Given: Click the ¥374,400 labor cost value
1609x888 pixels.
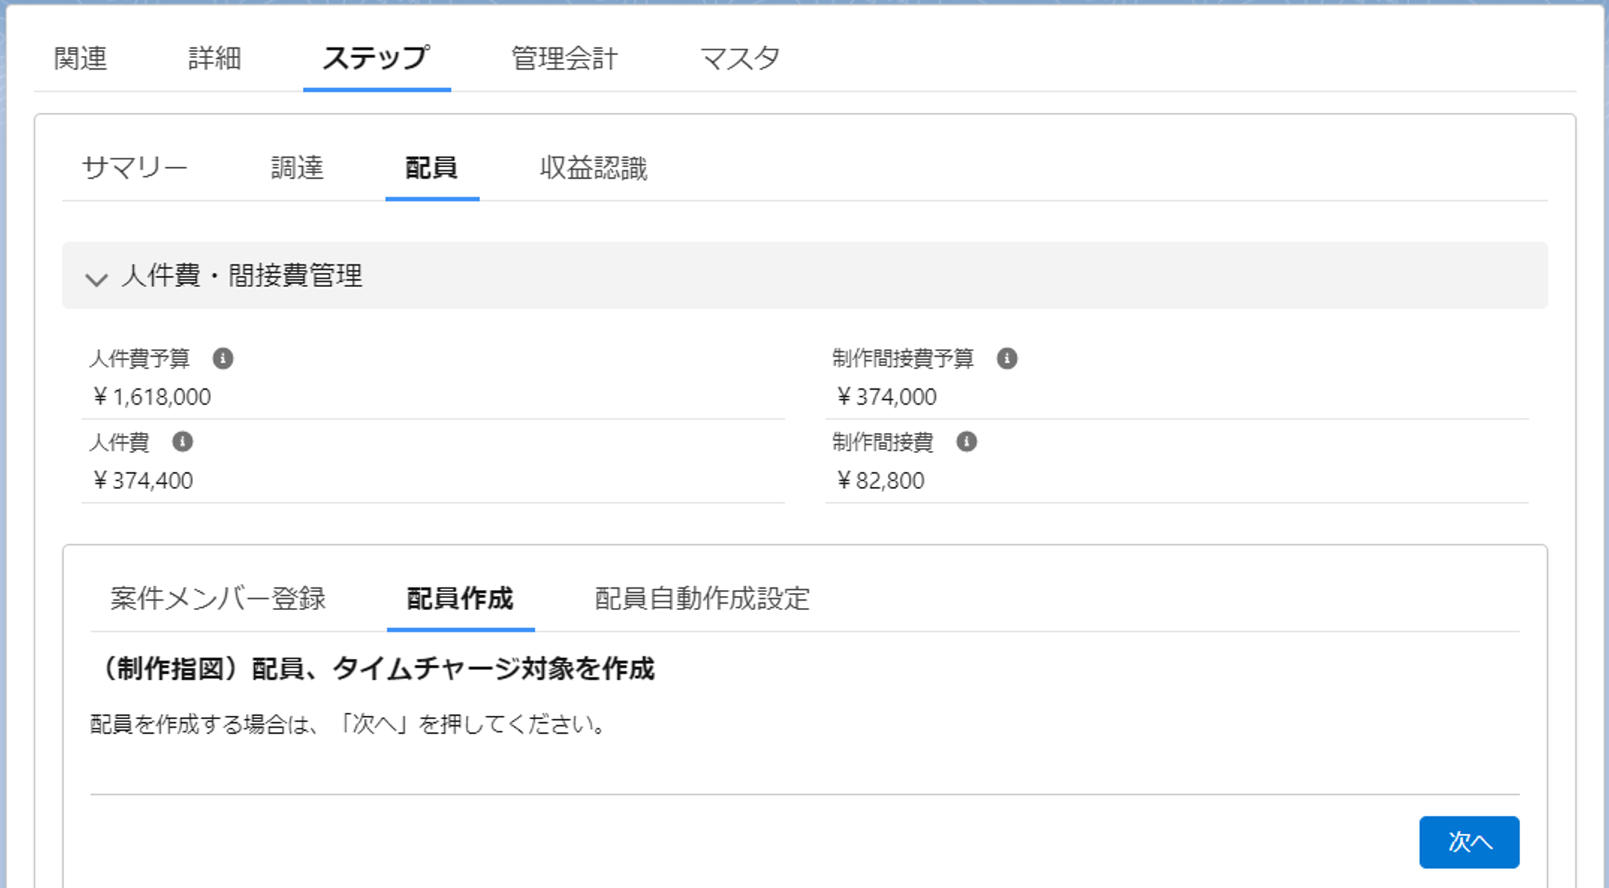Looking at the screenshot, I should coord(142,480).
